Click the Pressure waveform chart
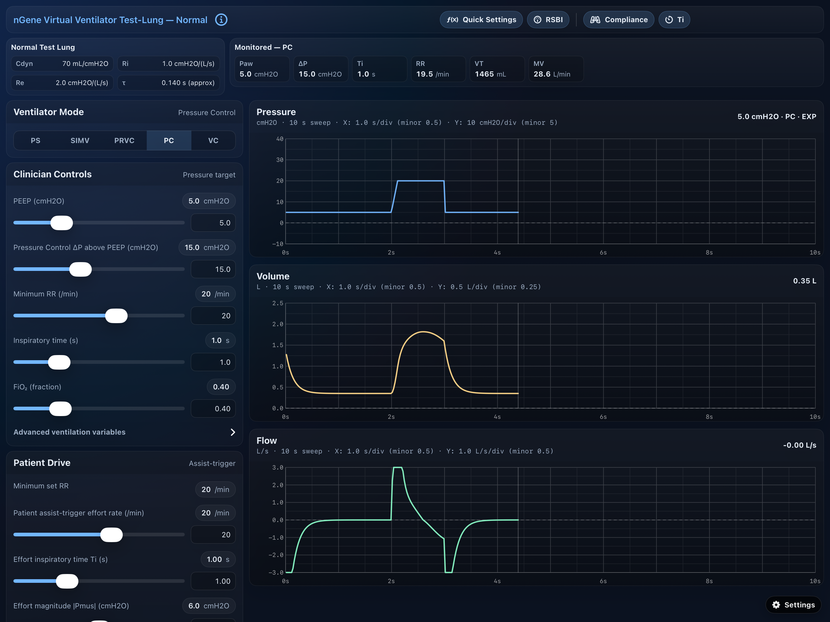The width and height of the screenshot is (830, 622). (550, 191)
